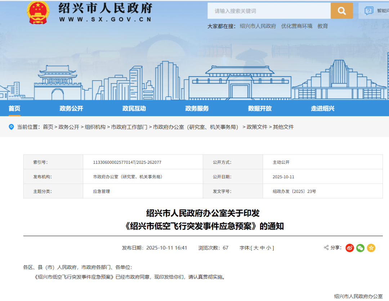Go to 政民互动 in the nav bar
The image size is (389, 301).
click(134, 108)
